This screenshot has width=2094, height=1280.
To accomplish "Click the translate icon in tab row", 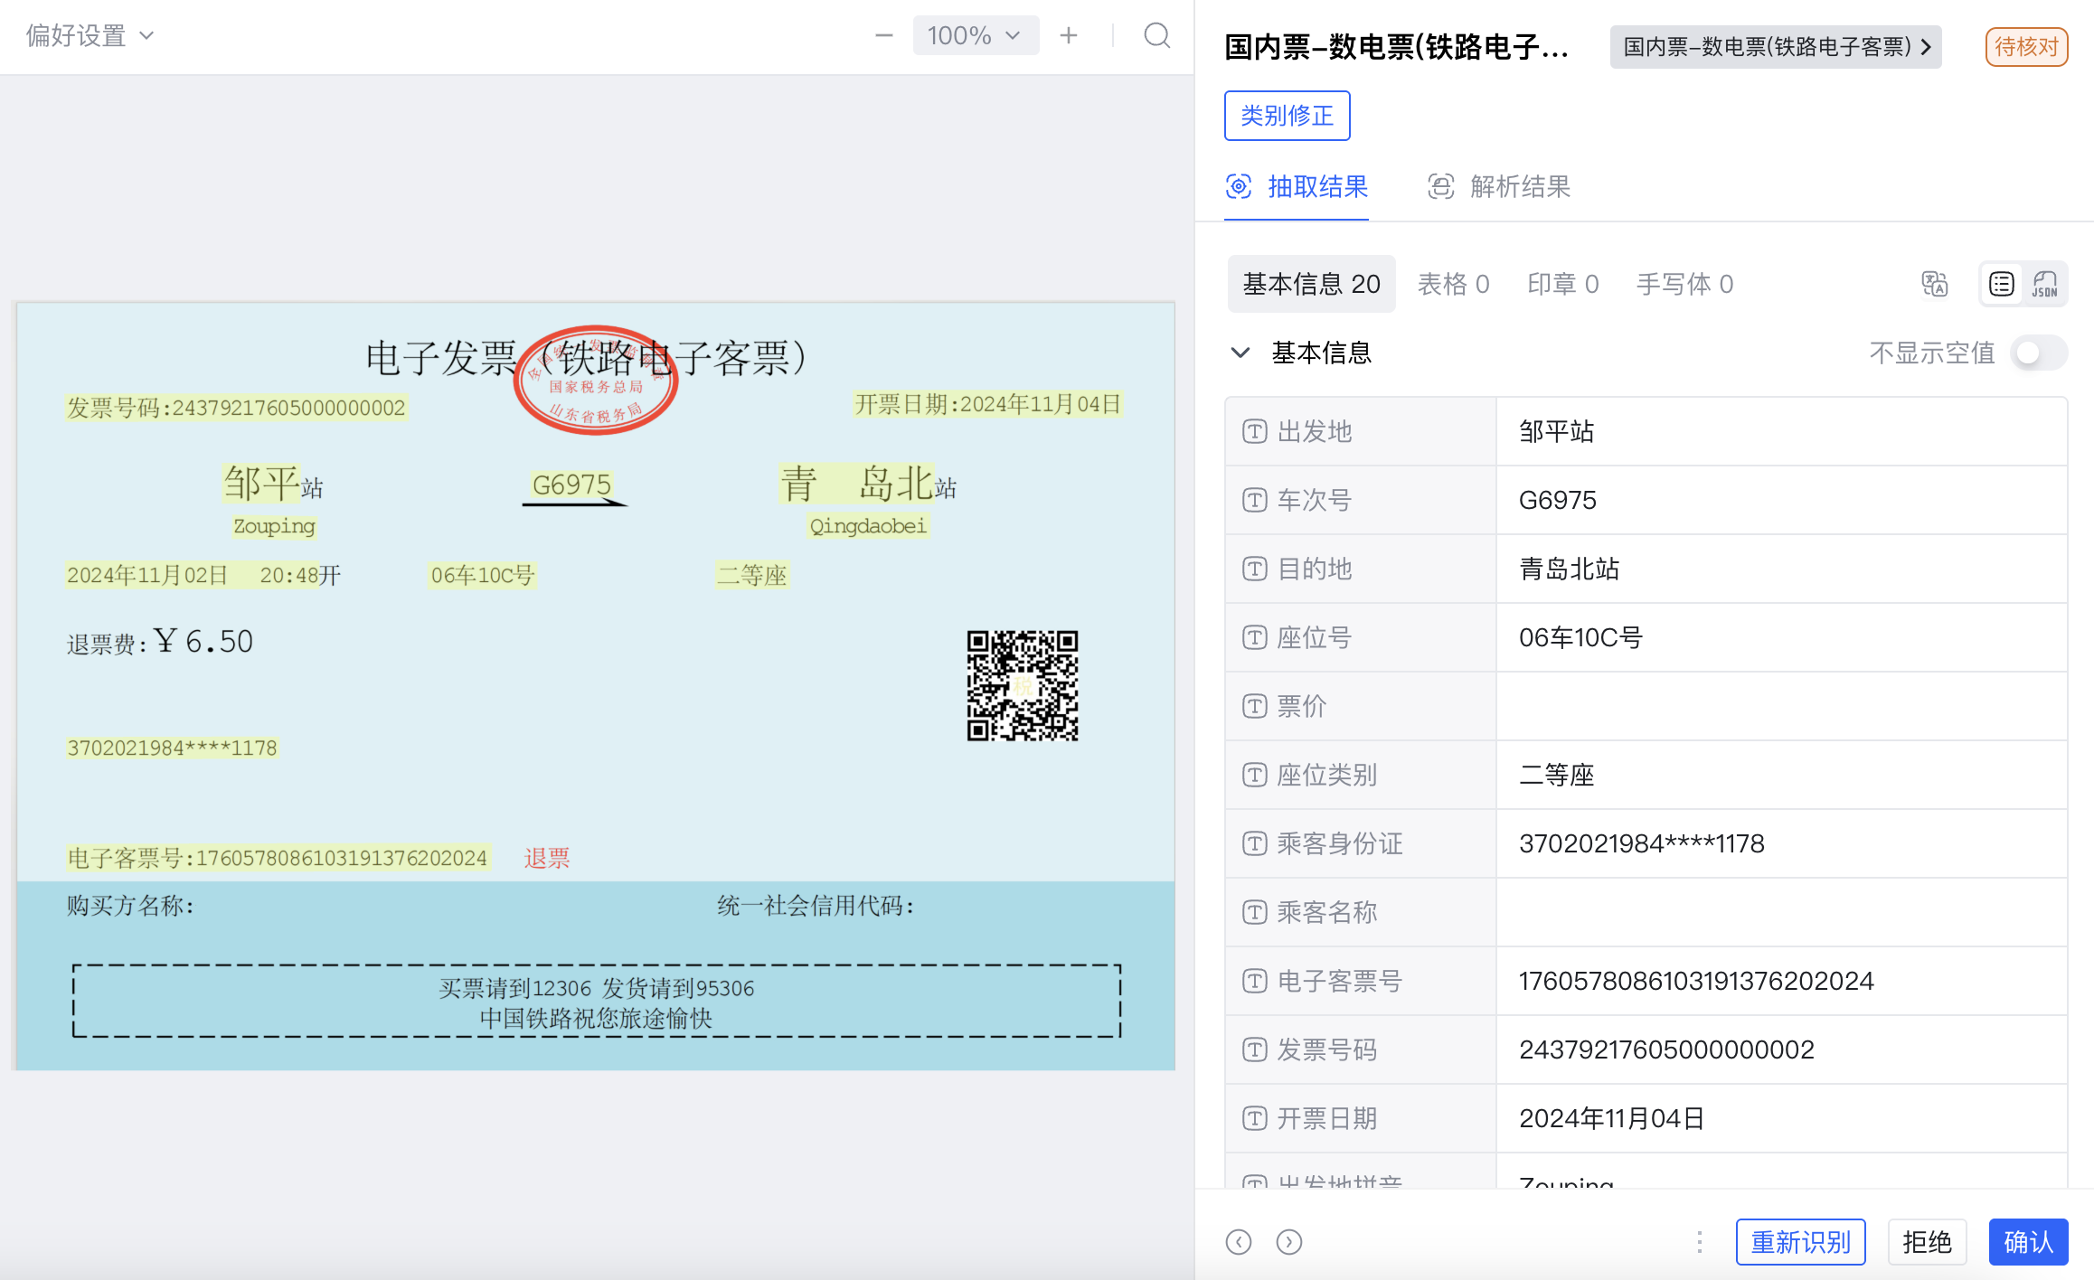I will click(1934, 284).
